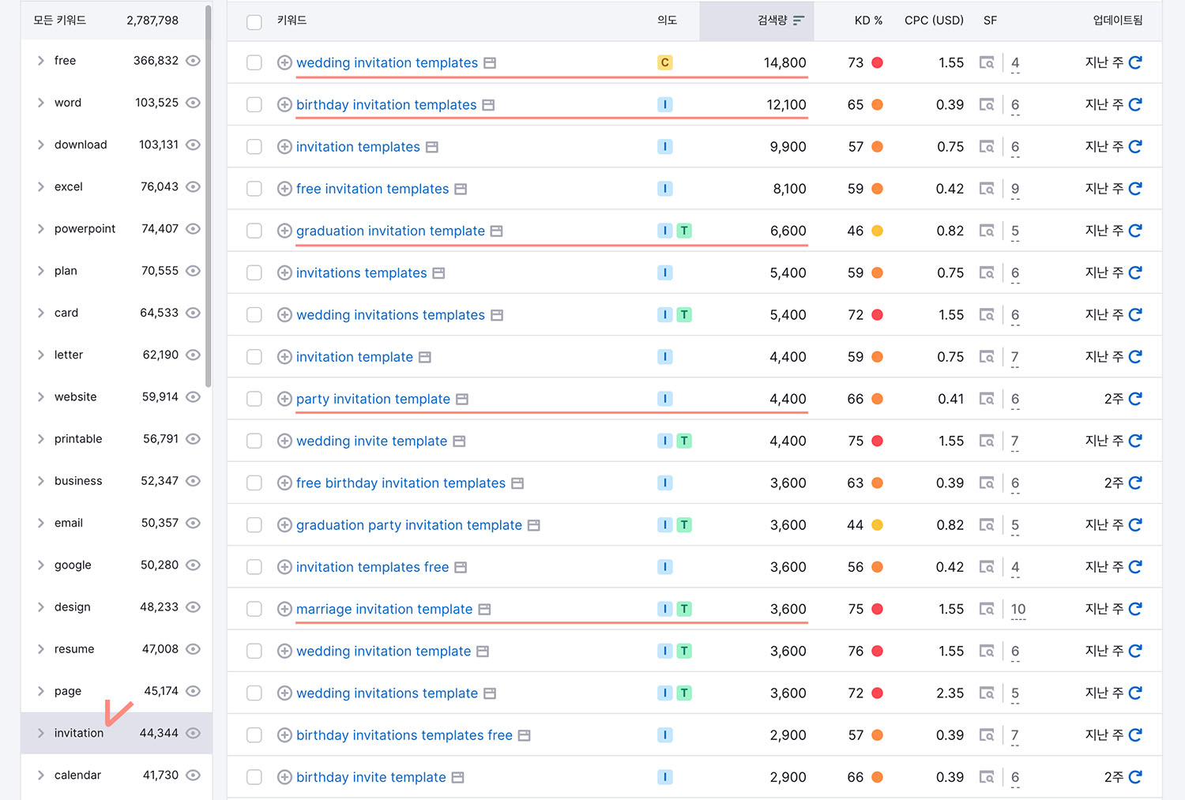Add 'wedding invitations template' via plus icon
Screen dimensions: 1185x800
coord(284,693)
